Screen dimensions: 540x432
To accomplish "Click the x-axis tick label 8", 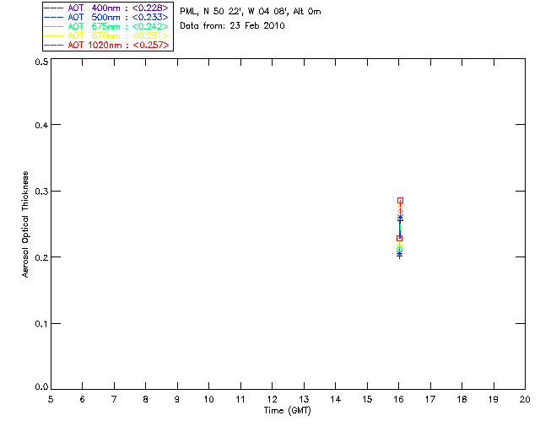I will pos(146,400).
